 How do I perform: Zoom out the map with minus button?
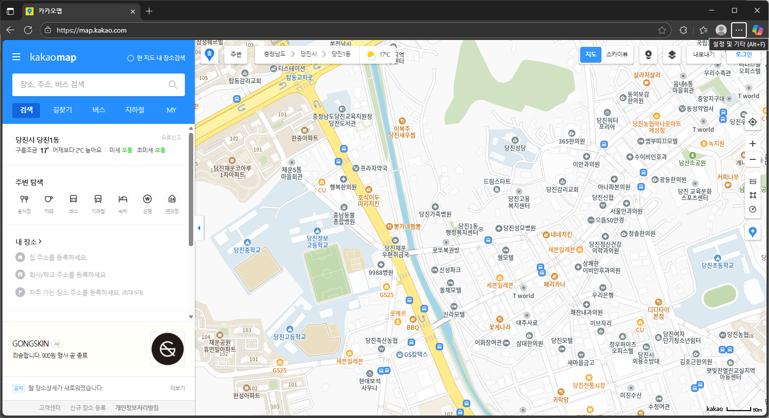tap(753, 159)
